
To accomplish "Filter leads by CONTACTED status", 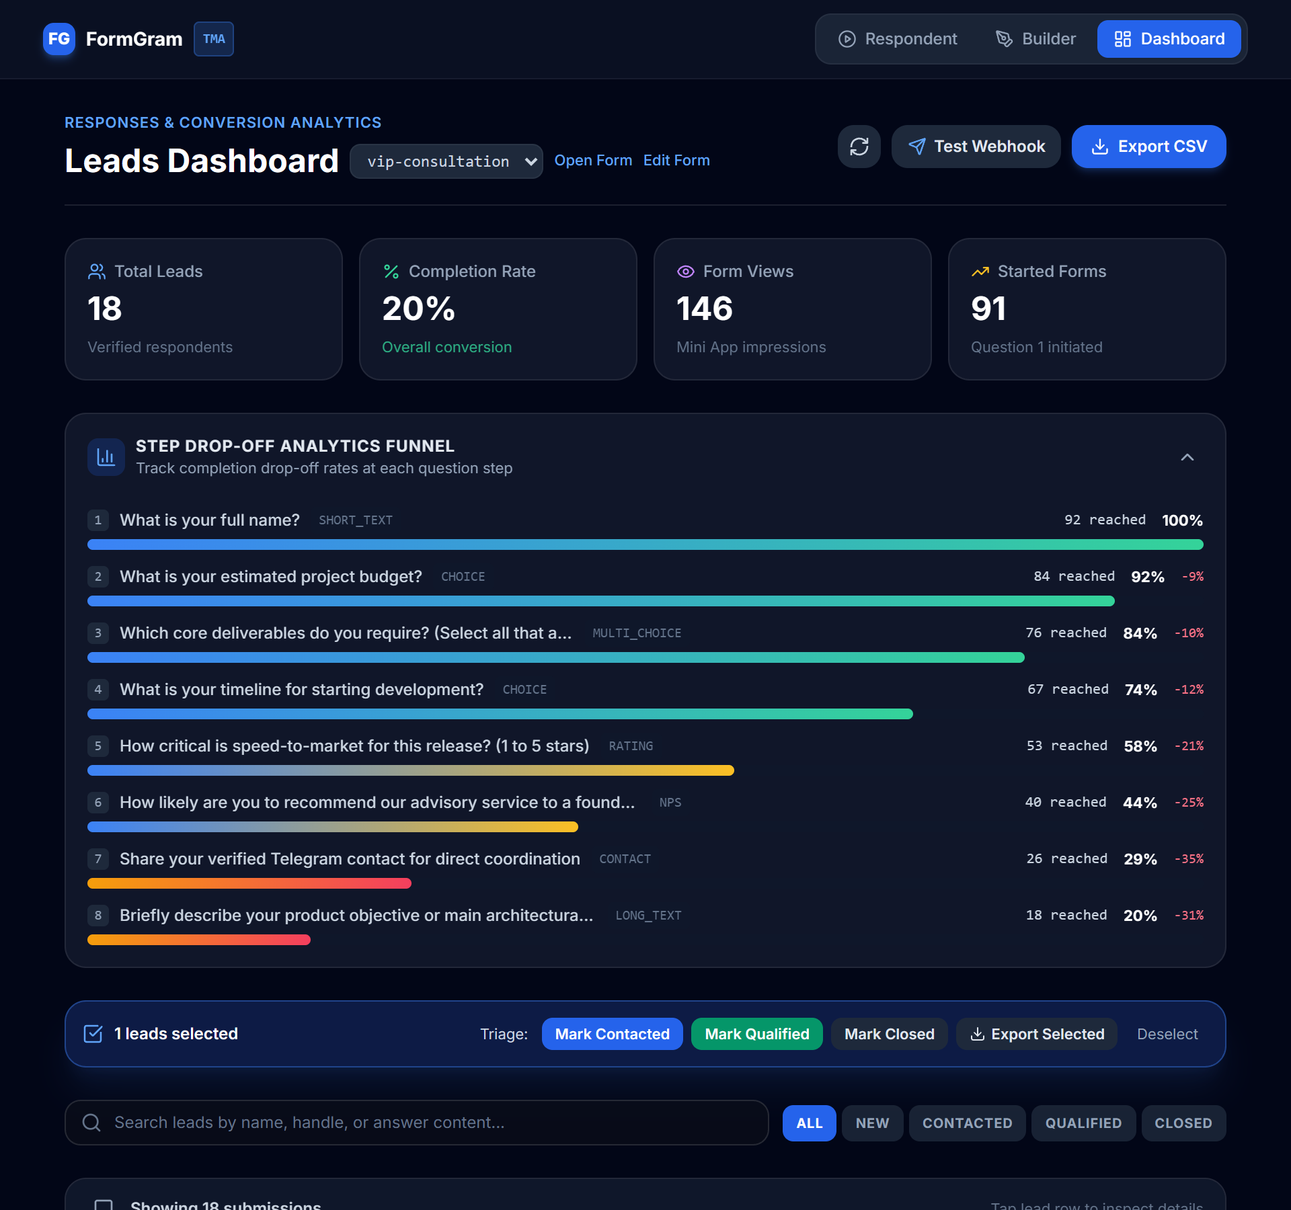I will pos(968,1123).
